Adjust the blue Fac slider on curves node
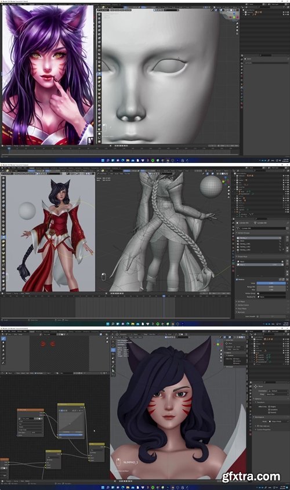Image resolution: width=290 pixels, height=490 pixels. pos(71,435)
